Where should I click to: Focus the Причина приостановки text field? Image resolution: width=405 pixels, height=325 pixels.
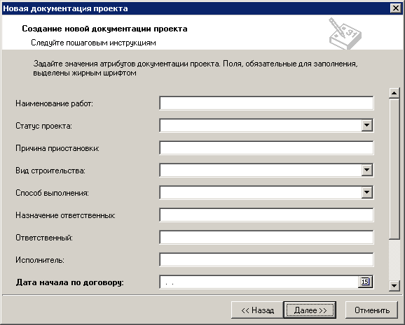(266, 147)
